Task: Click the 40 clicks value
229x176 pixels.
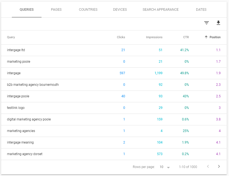Action: 123,96
